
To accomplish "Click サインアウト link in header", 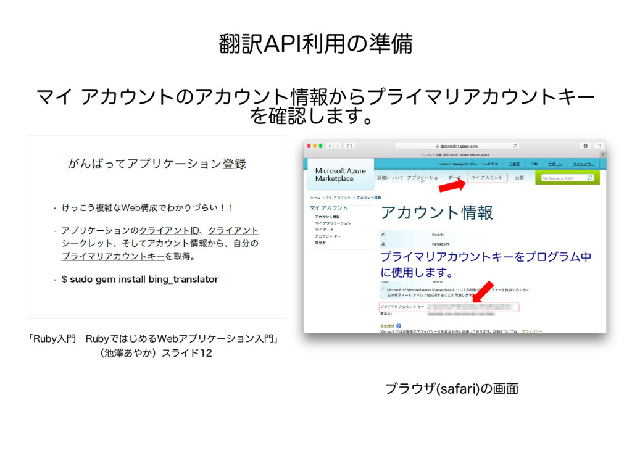I will (x=583, y=164).
